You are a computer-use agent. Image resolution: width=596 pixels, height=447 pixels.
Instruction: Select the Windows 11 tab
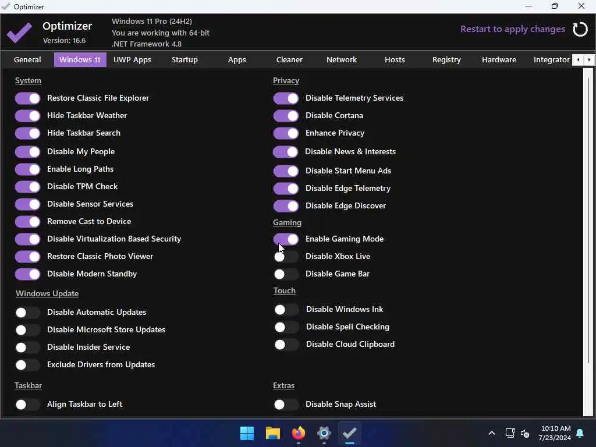[80, 60]
